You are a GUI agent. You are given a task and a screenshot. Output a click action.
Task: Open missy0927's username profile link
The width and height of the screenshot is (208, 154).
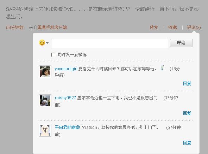tap(65, 98)
